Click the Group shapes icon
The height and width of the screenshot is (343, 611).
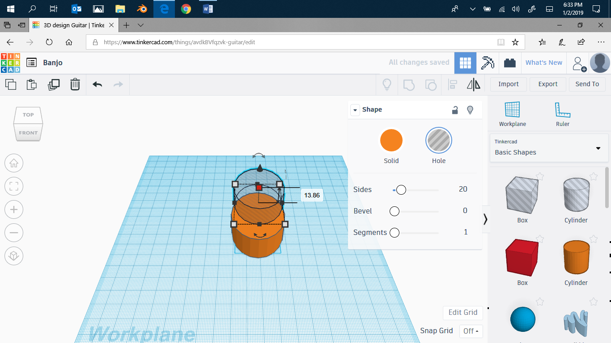coord(409,84)
